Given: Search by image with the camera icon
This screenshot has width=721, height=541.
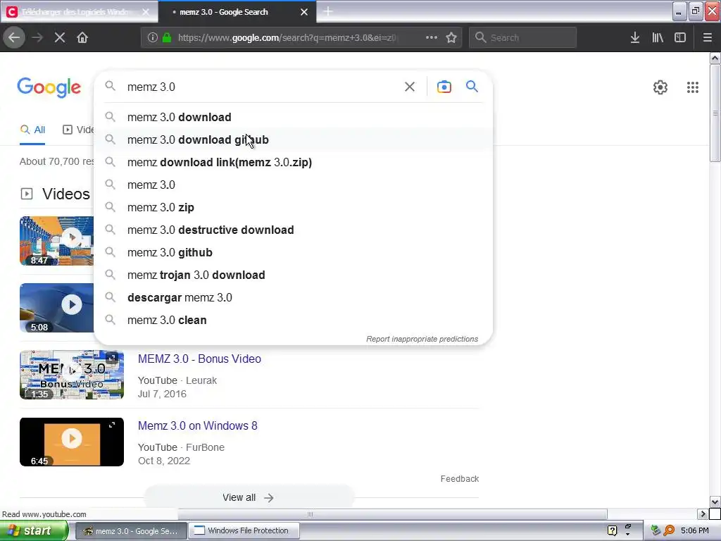Looking at the screenshot, I should pyautogui.click(x=444, y=87).
